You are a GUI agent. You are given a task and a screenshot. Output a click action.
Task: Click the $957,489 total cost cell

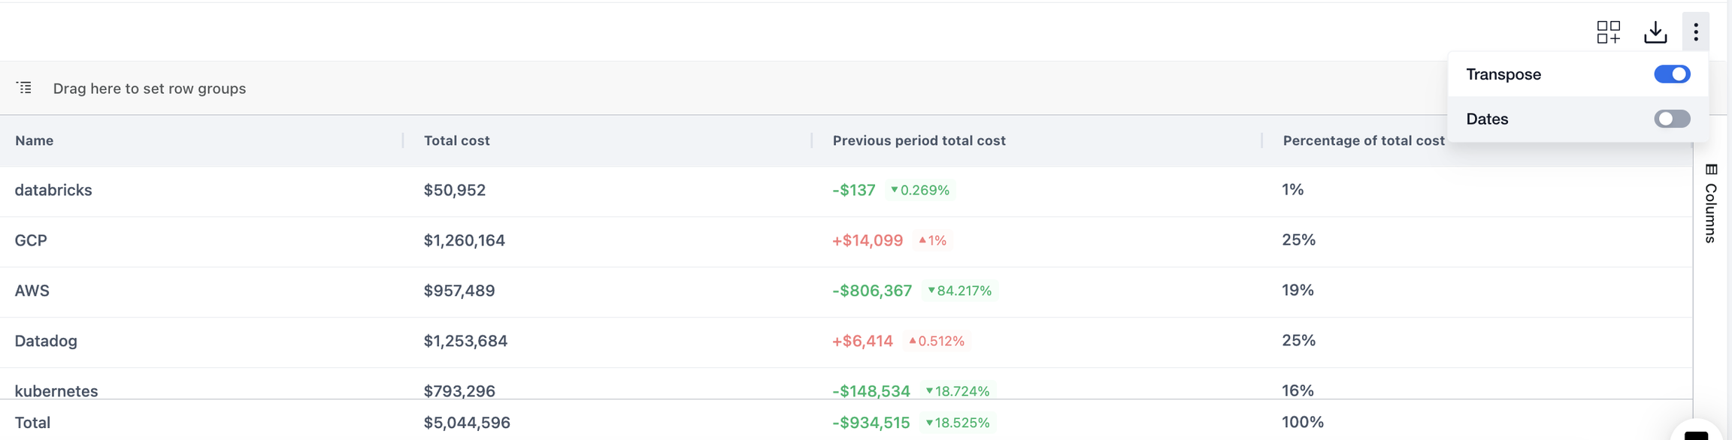(x=459, y=291)
